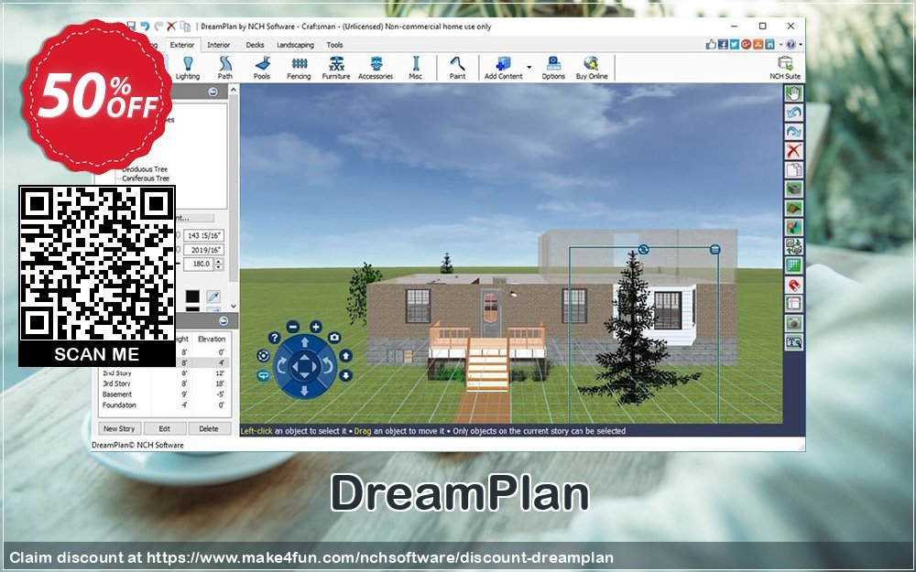
Task: Click Edit story button
Action: coord(165,428)
